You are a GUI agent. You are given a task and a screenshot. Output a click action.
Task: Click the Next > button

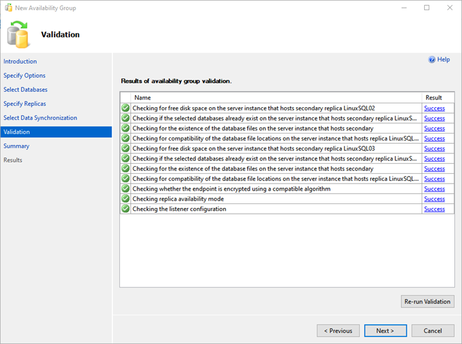click(x=386, y=331)
